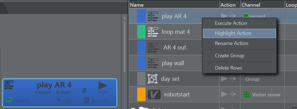The image size is (297, 109).
Task: Click the START play button on shortcut card
Action: tap(103, 88)
